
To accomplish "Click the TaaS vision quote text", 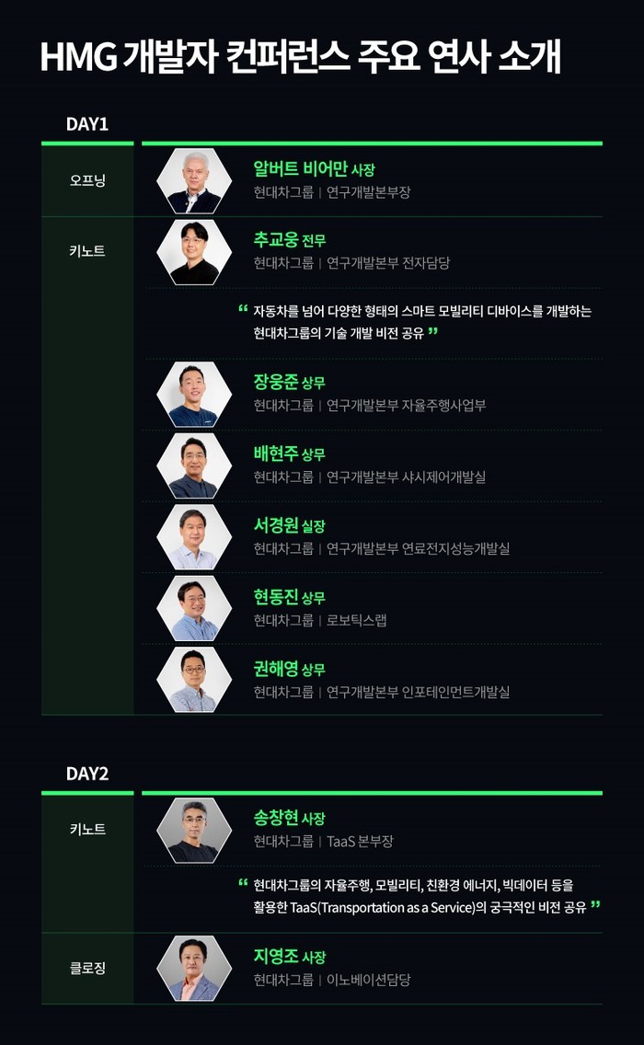I will coord(419,896).
